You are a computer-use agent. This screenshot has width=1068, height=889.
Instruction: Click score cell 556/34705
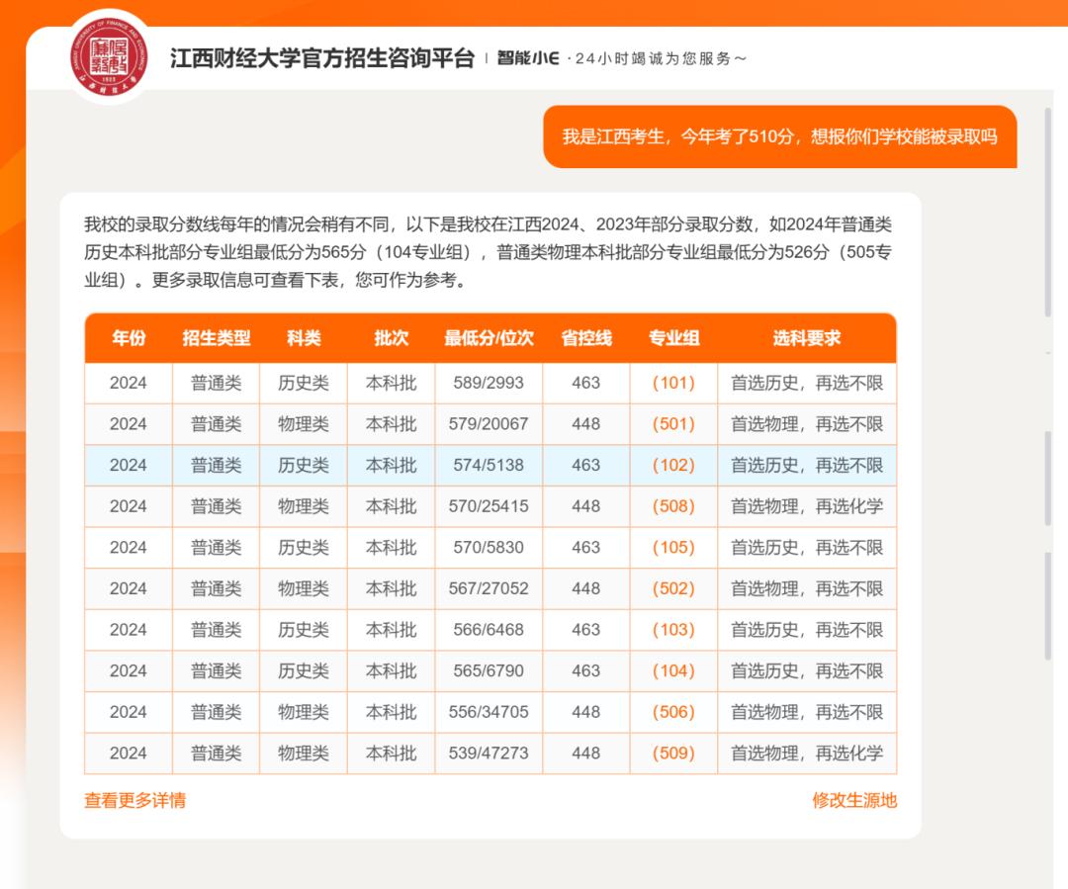(489, 712)
